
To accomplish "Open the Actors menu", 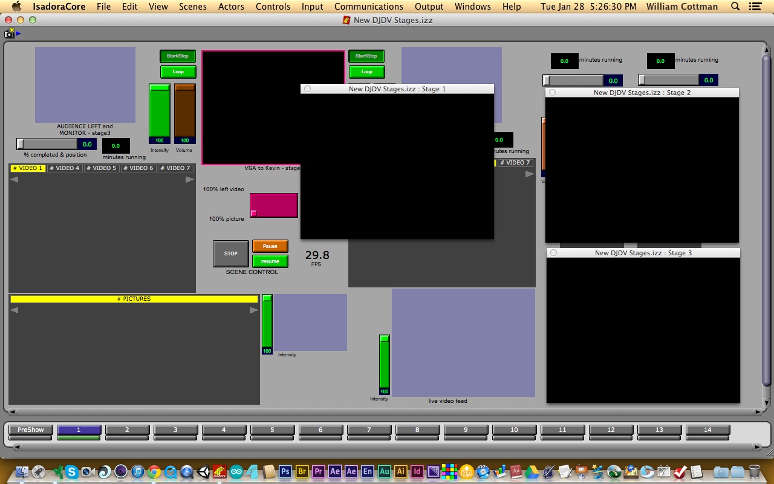I will tap(231, 7).
